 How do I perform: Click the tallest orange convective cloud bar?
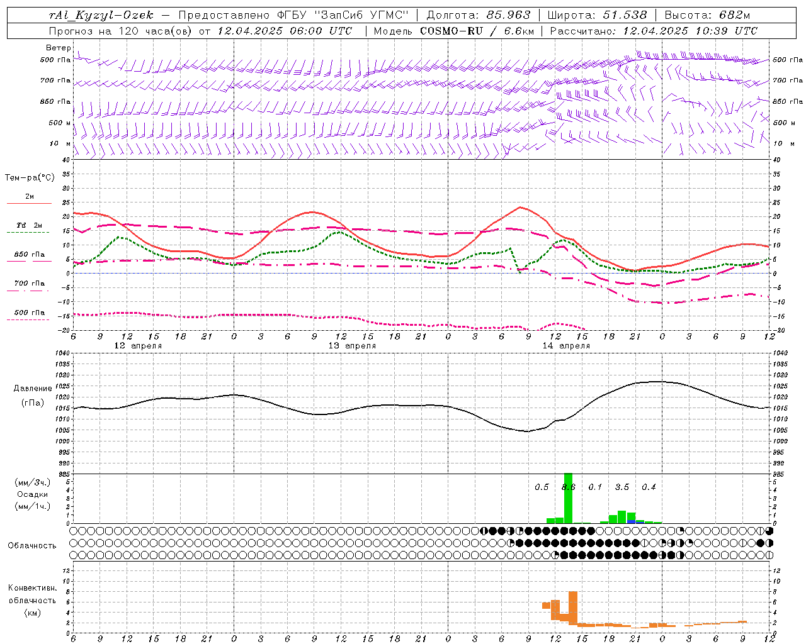(573, 608)
